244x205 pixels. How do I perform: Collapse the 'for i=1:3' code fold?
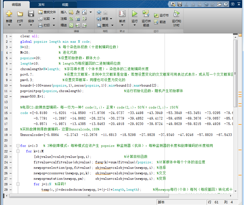pyautogui.click(x=18, y=146)
